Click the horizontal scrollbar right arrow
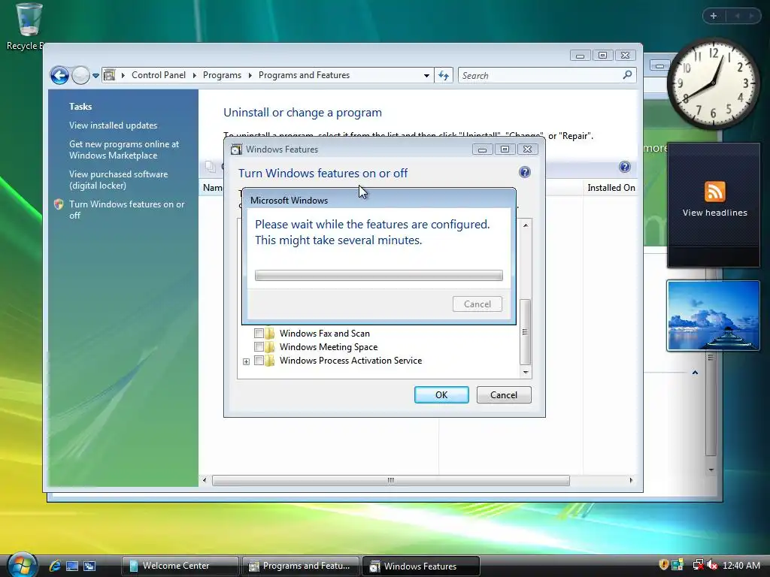This screenshot has height=577, width=770. [x=631, y=480]
